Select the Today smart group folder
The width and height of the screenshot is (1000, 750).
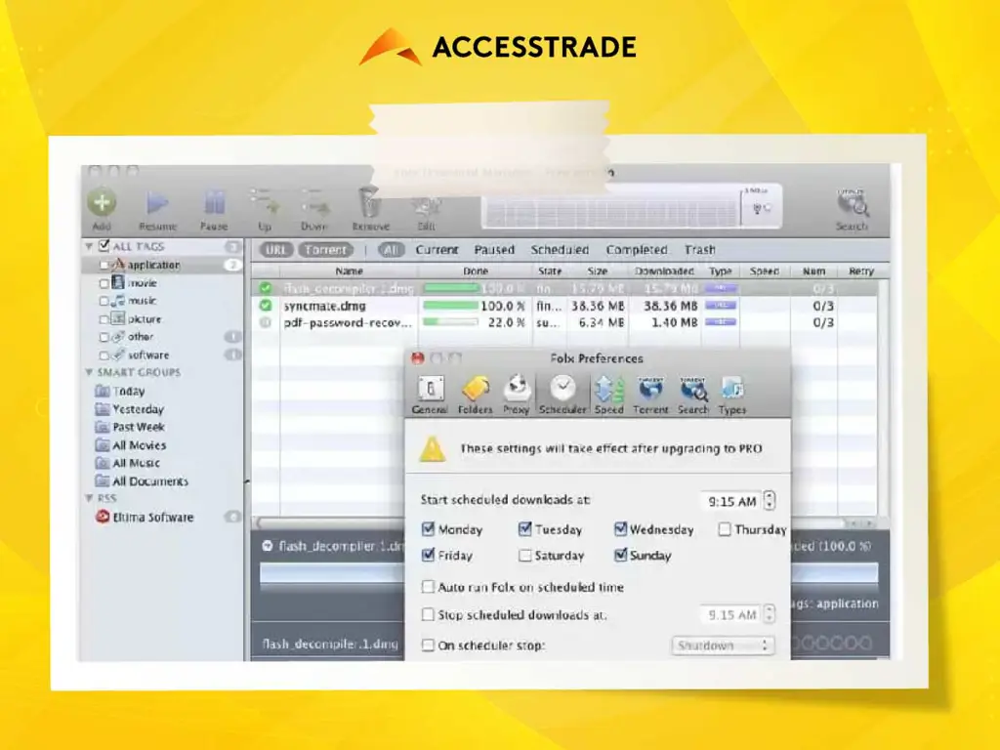[x=120, y=391]
